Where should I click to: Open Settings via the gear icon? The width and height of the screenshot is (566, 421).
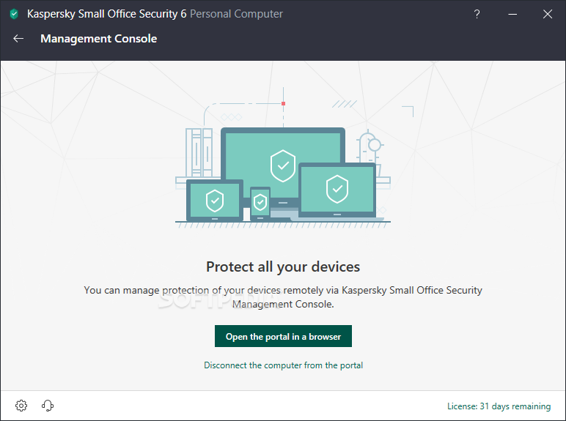[x=21, y=406]
